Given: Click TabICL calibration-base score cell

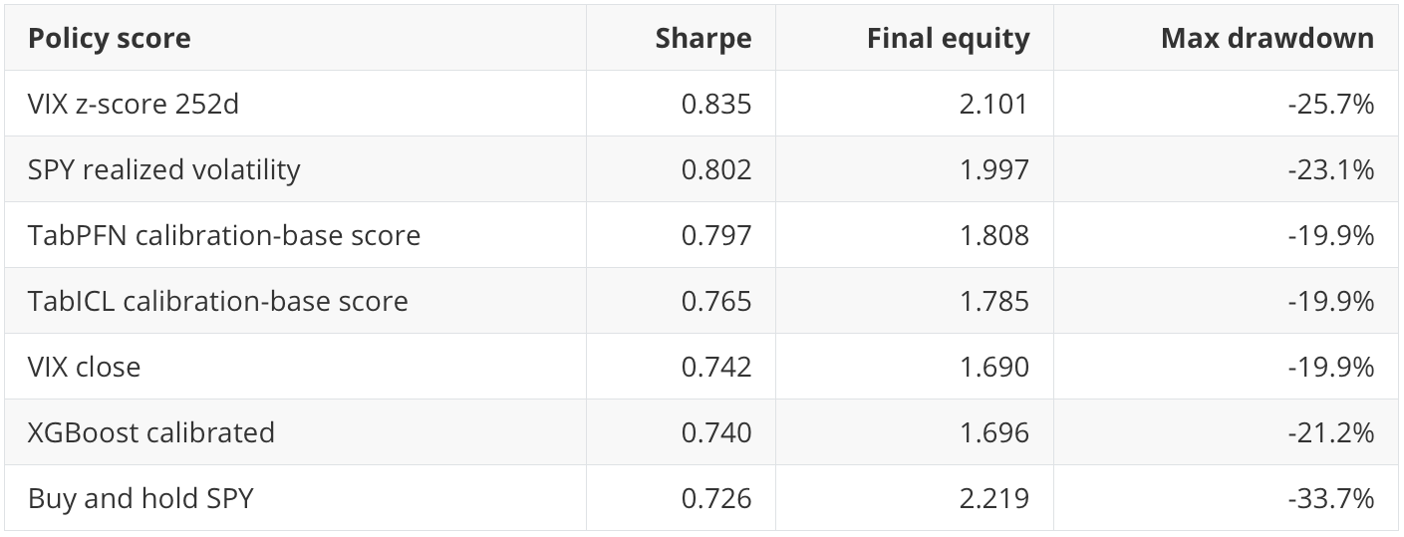Looking at the screenshot, I should (218, 301).
